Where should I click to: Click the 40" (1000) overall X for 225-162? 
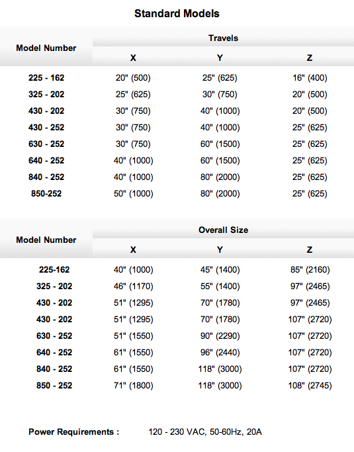133,269
